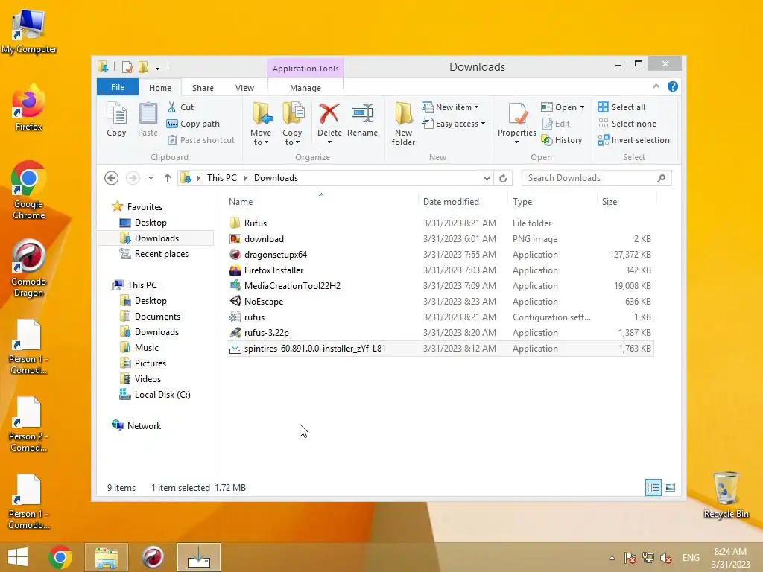Image resolution: width=763 pixels, height=572 pixels.
Task: Open Properties of selected item
Action: 517,118
